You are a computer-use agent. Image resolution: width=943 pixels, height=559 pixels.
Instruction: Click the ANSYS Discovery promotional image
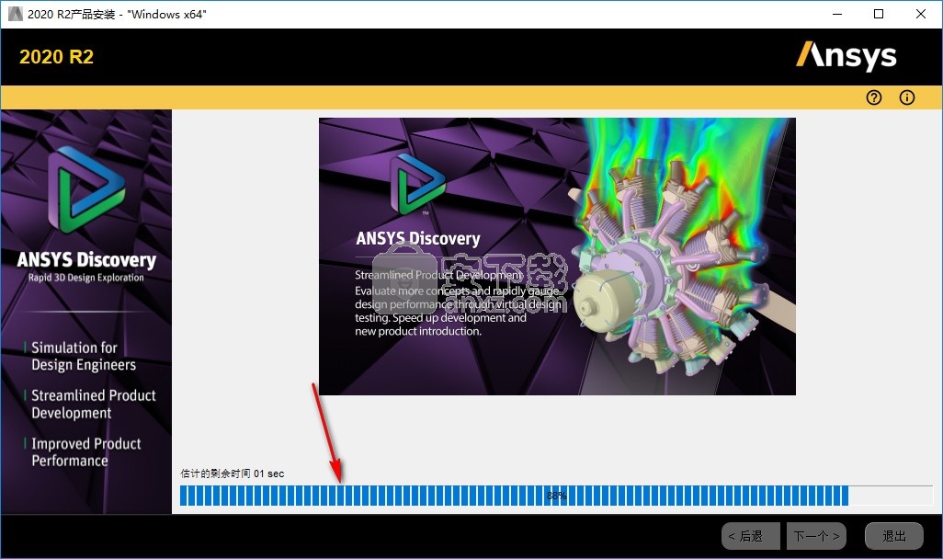[x=557, y=257]
